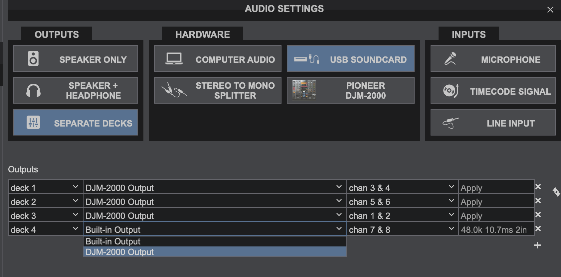Open deck 2 device dropdown
This screenshot has height=277, width=561.
coord(215,201)
